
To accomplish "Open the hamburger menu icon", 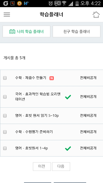I will click(7, 15).
